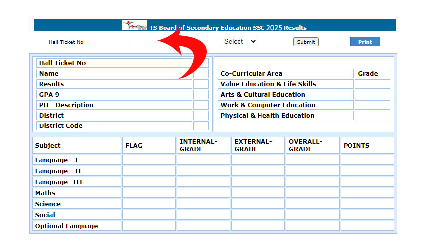The image size is (435, 249).
Task: Select Arts & Cultural Education row
Action: pos(304,95)
